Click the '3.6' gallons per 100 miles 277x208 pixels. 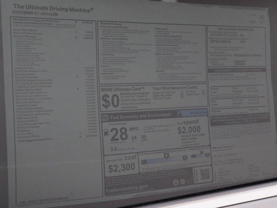coord(114,149)
